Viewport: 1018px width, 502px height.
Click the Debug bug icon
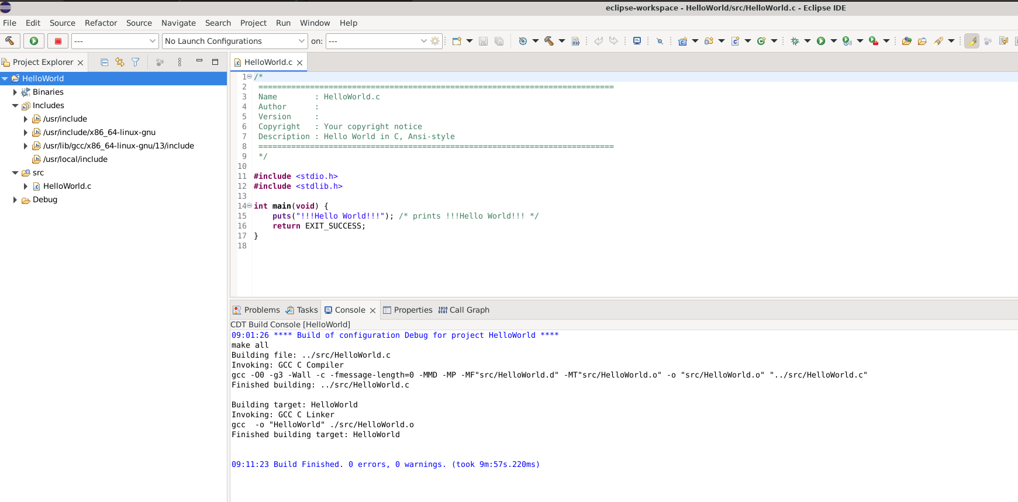(x=795, y=41)
